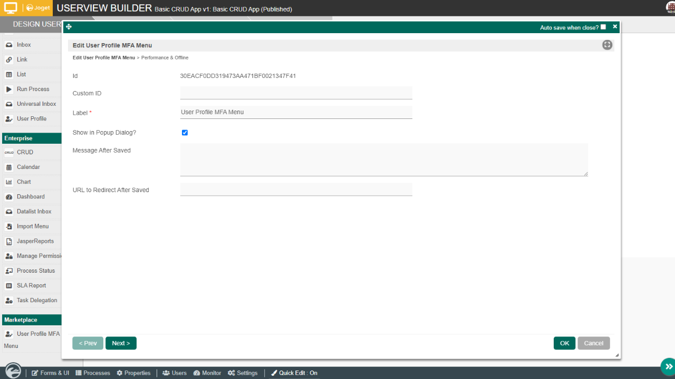Click the move handle icon on dialog

click(x=69, y=27)
